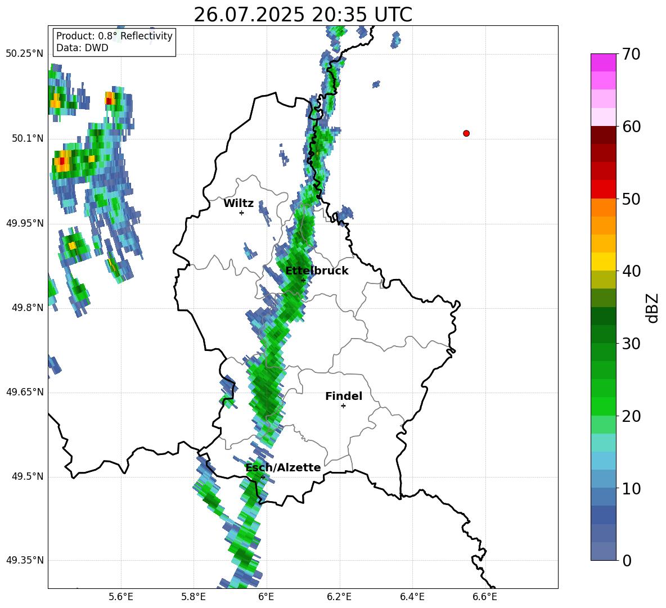Screen dimensions: 666x608
Task: Click the colorbar value 50
Action: click(631, 199)
